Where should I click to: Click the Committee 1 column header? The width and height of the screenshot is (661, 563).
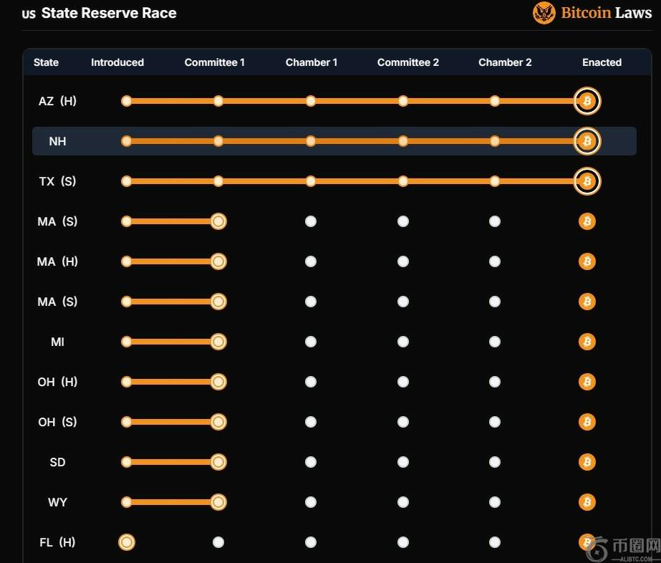click(214, 62)
